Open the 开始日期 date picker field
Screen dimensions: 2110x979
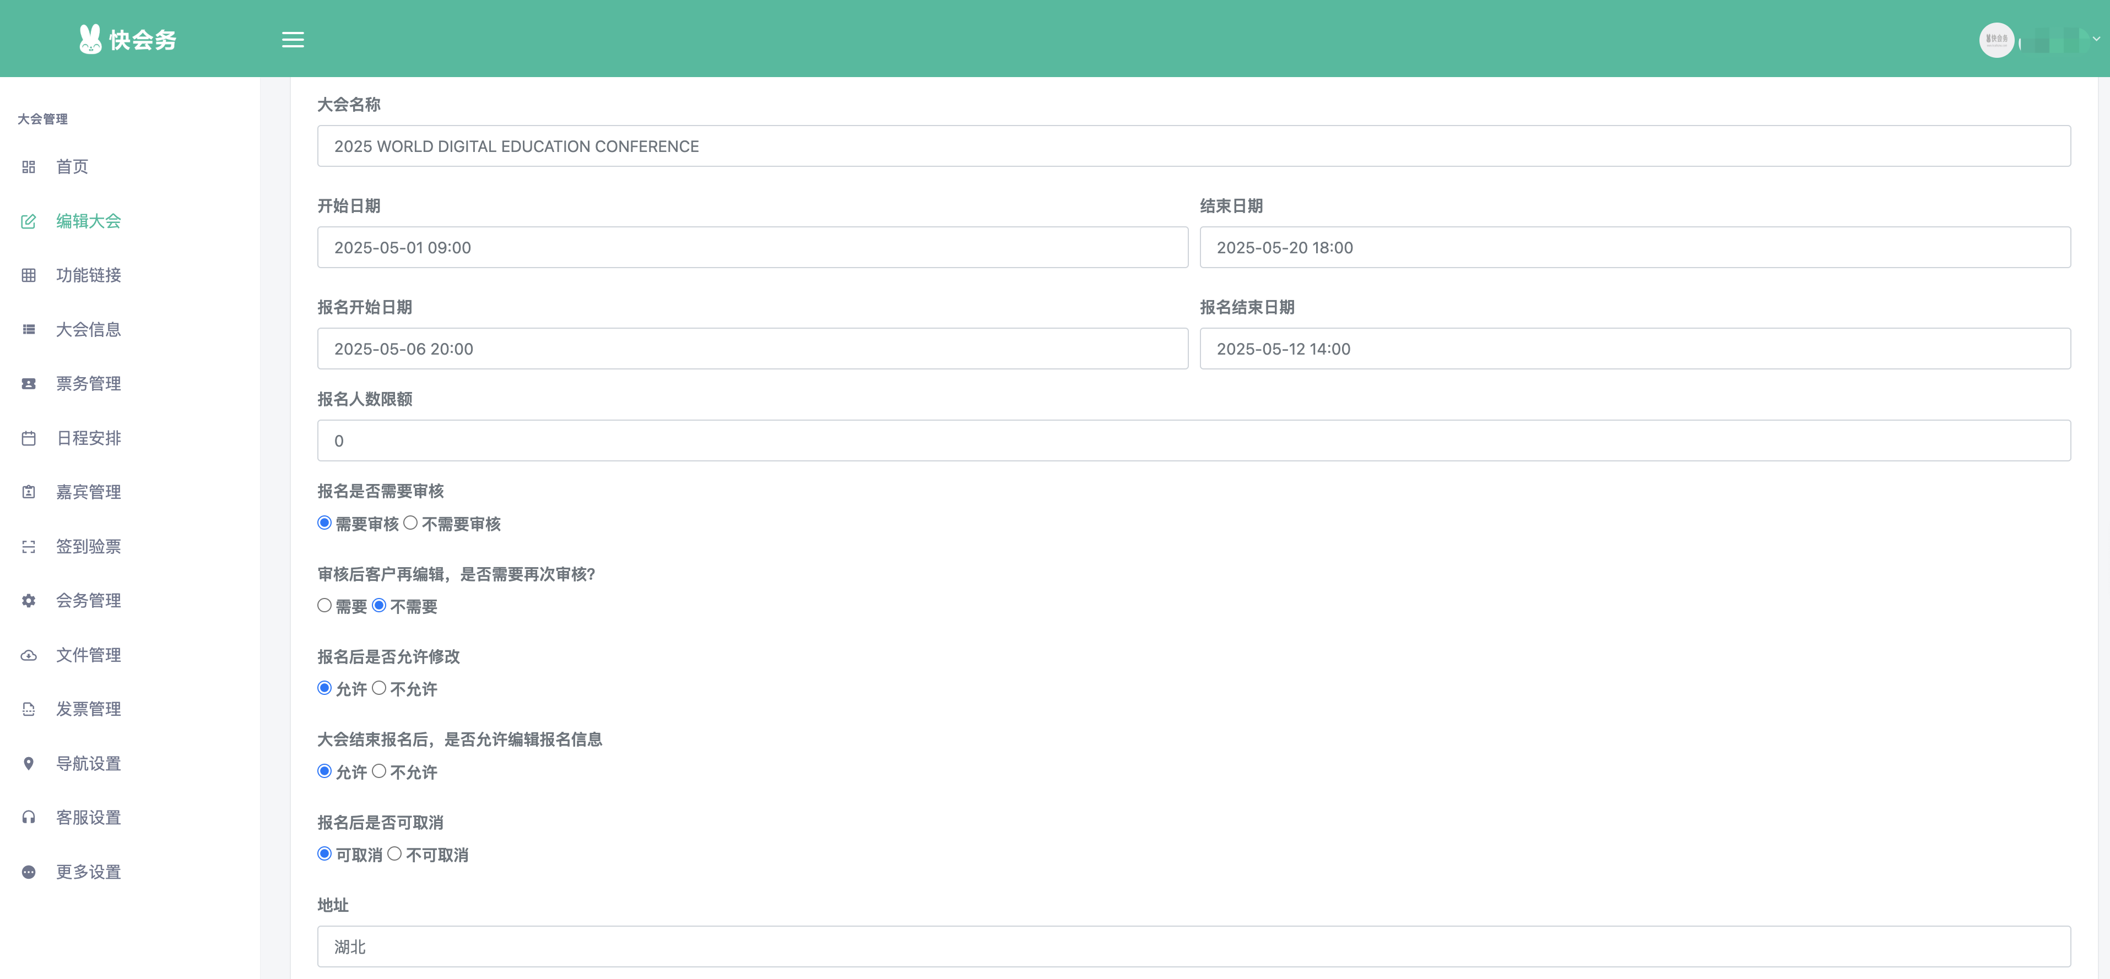coord(752,247)
